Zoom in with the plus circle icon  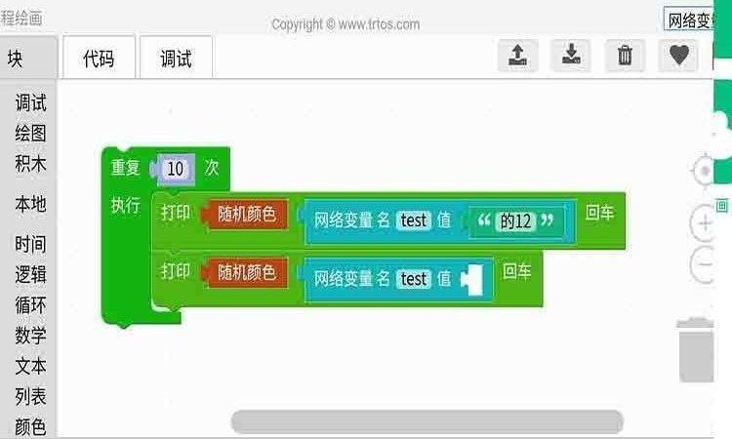point(703,223)
